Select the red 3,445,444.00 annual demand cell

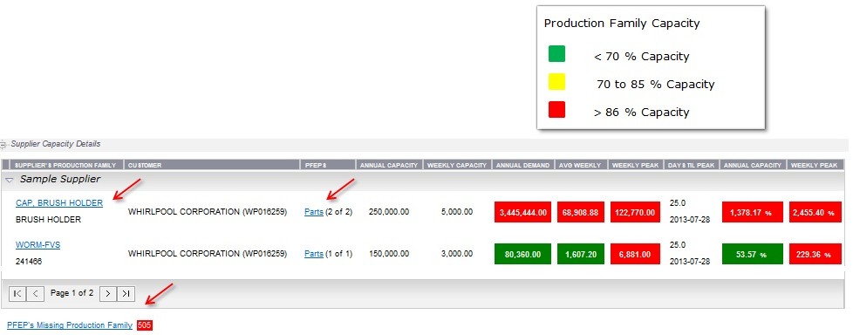tap(522, 212)
